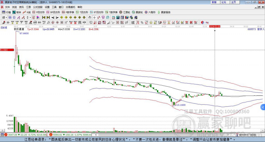265x142 pixels.
Task: Step chart left with black left arrow
Action: (53, 18)
